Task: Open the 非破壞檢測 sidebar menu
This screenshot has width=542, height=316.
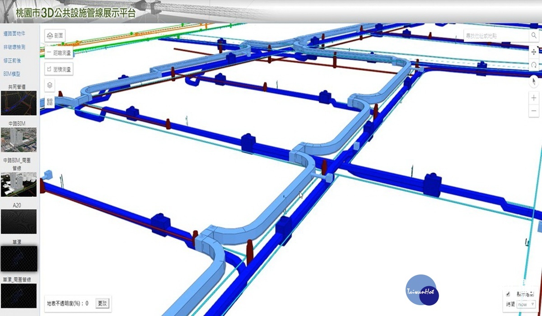Action: click(x=14, y=47)
